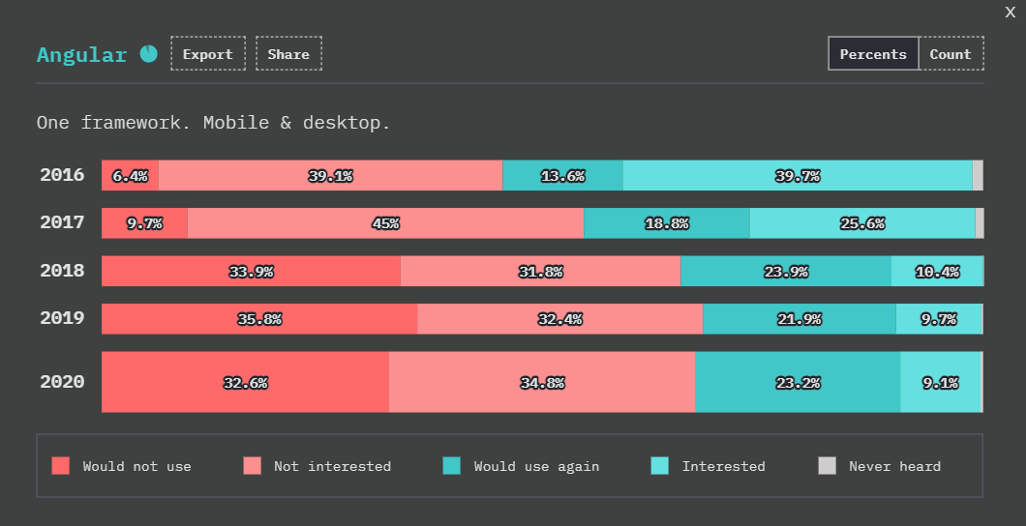Select the 2020 9.1% bar segment
The image size is (1026, 526).
[940, 382]
